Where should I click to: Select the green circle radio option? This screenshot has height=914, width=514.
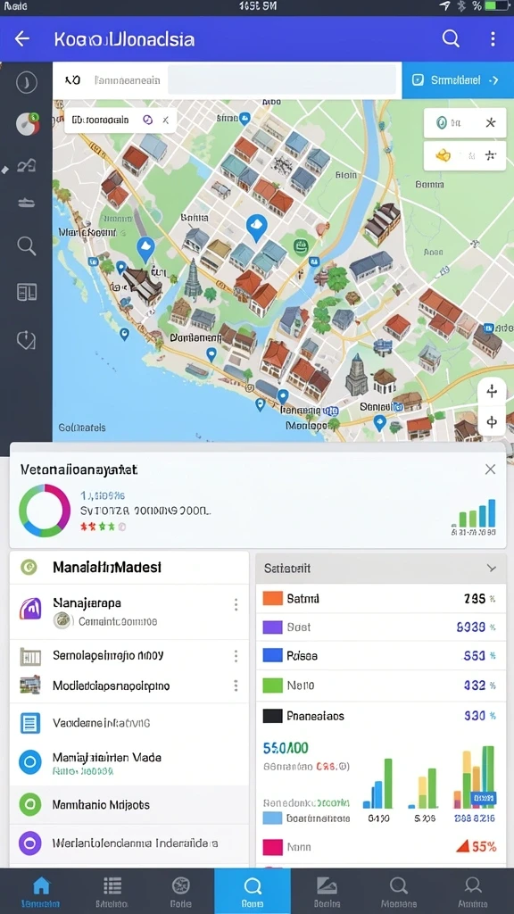click(29, 804)
